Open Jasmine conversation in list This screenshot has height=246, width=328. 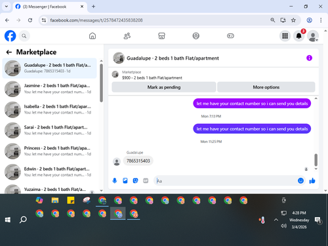pyautogui.click(x=50, y=89)
